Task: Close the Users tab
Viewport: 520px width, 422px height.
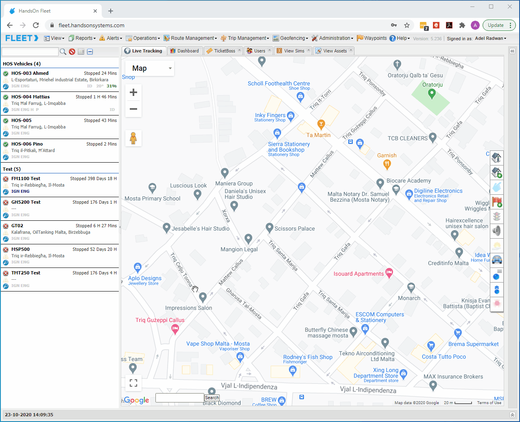Action: point(269,50)
